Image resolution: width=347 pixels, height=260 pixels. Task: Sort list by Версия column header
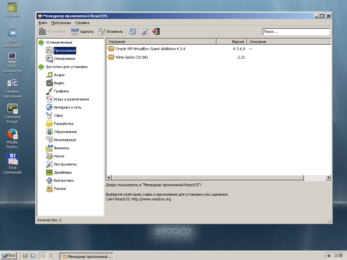pos(231,42)
